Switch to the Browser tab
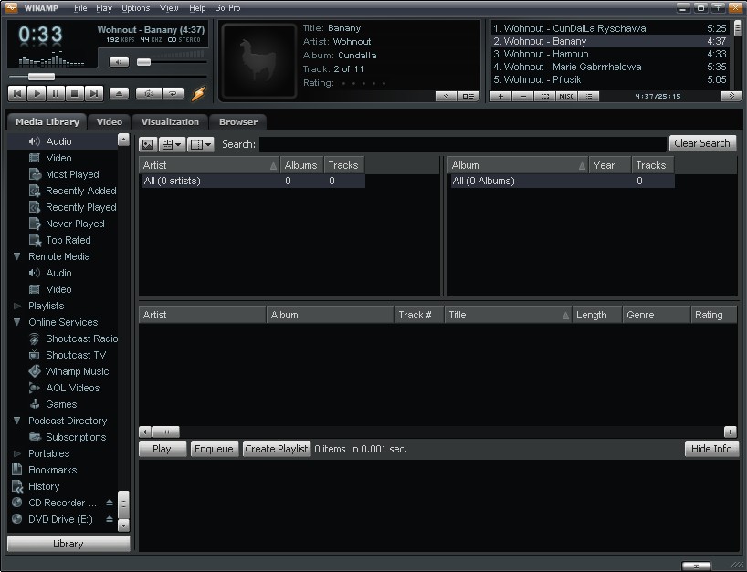 coord(238,122)
